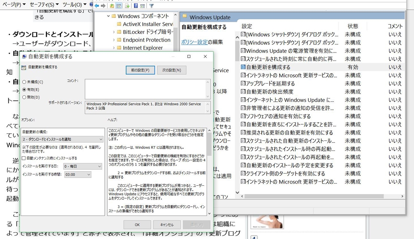Open the セーフティ(S) menu in browser
414x239 pixels.
[x=44, y=4]
